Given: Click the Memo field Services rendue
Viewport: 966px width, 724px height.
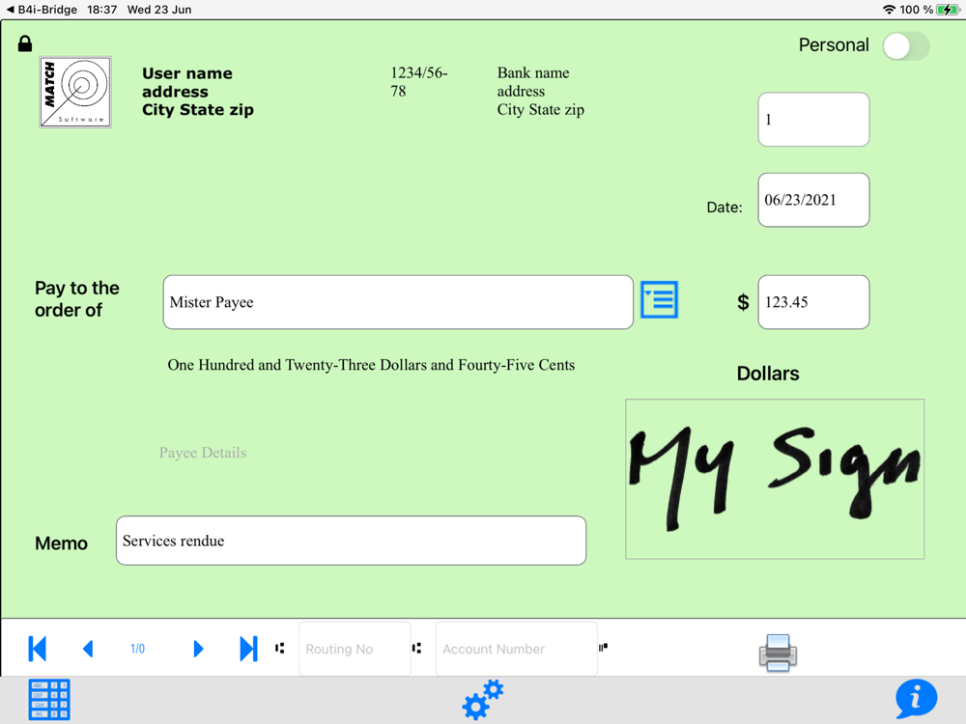Looking at the screenshot, I should tap(351, 541).
